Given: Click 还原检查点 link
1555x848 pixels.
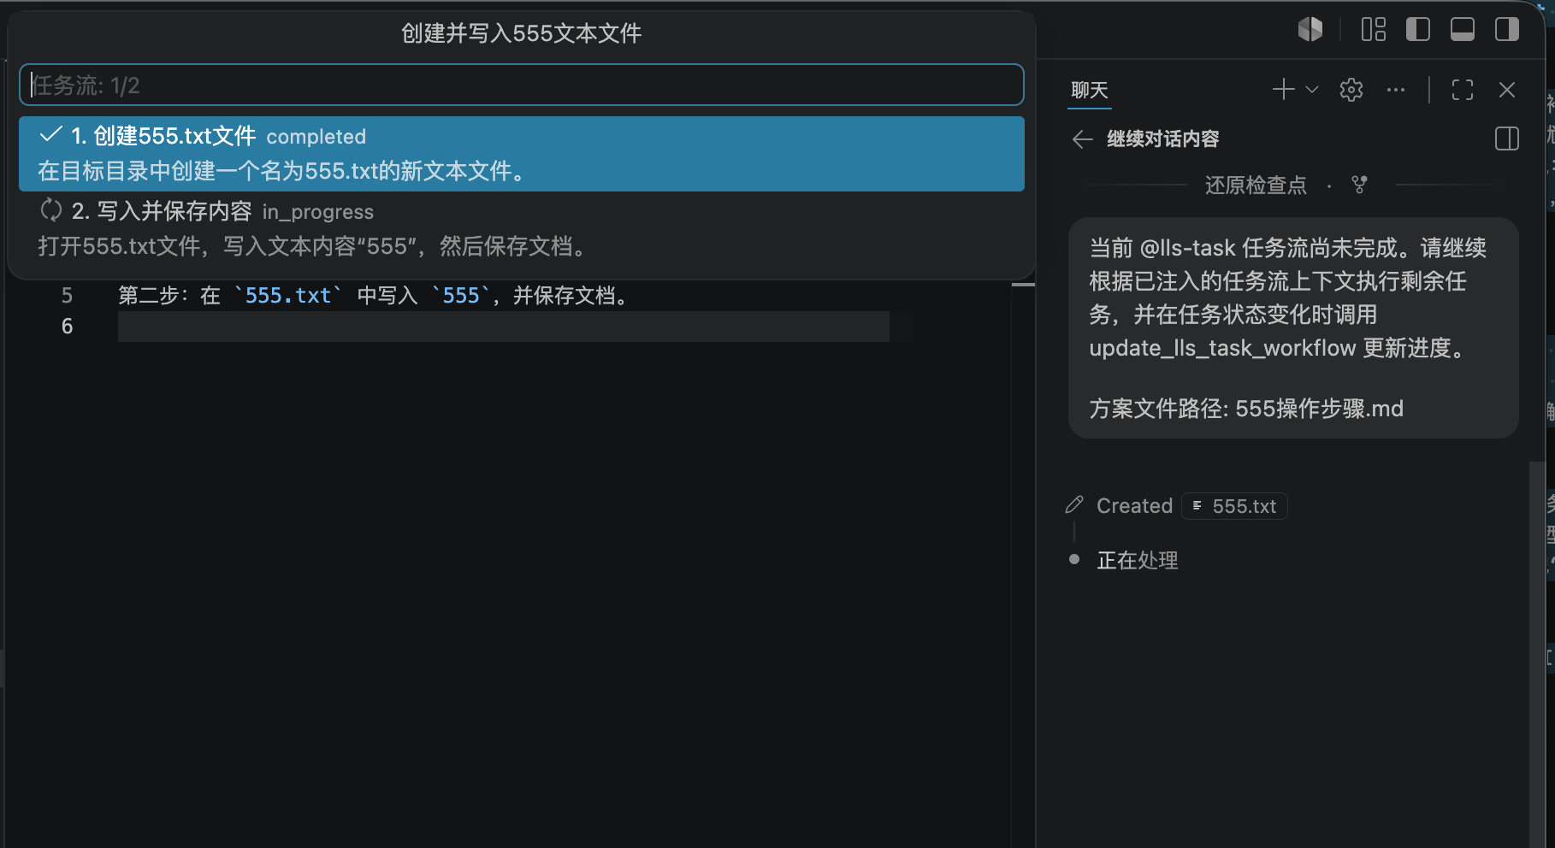Looking at the screenshot, I should [1256, 185].
